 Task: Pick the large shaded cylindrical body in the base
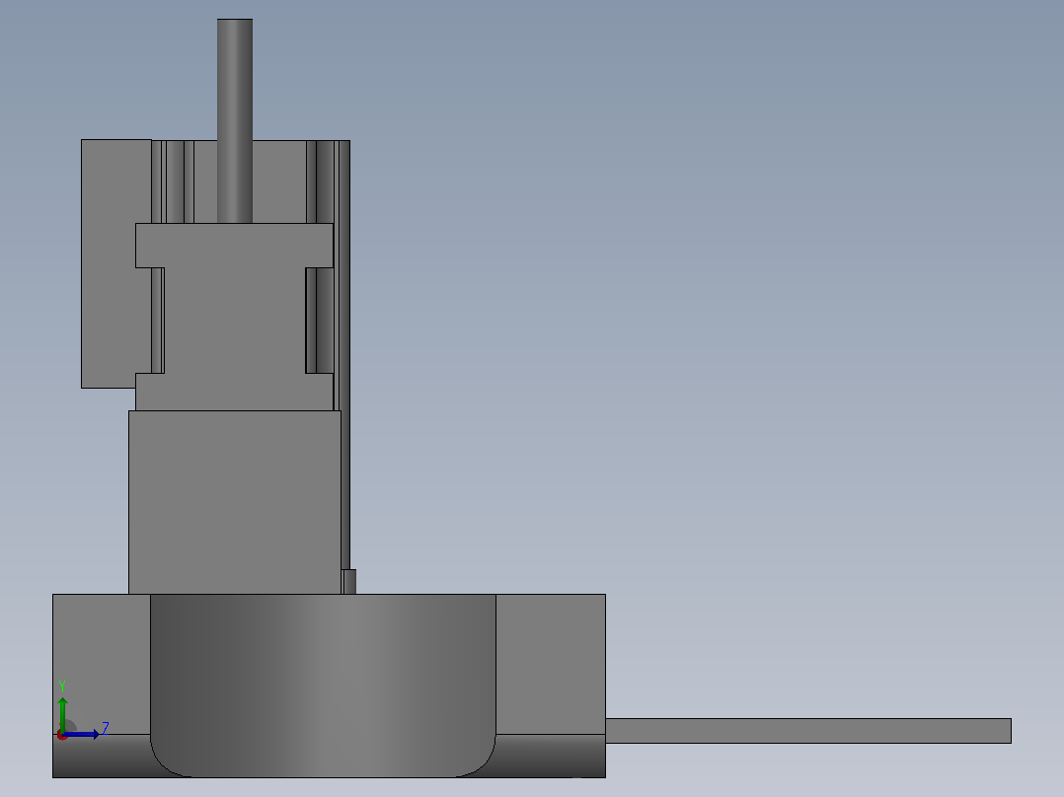[323, 686]
